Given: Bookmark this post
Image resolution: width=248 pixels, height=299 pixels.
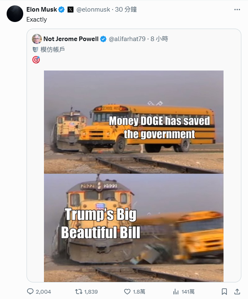Looking at the screenshot, I should (224, 292).
